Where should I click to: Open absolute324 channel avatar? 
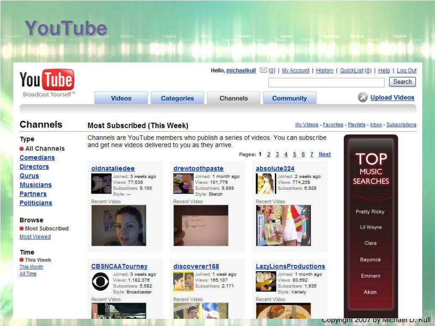[266, 183]
